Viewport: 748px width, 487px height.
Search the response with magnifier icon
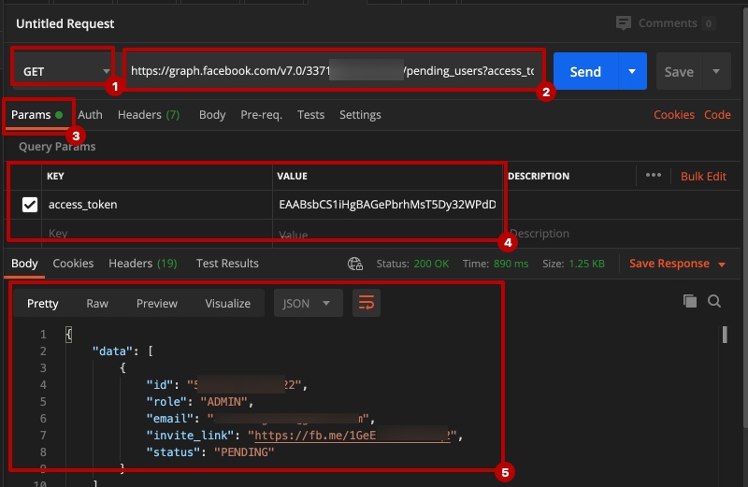click(714, 301)
